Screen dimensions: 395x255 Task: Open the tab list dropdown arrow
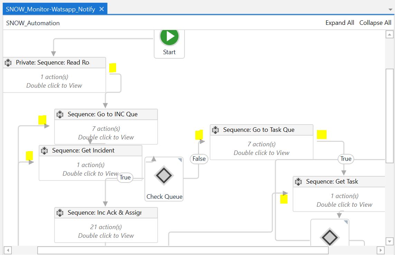click(x=391, y=10)
